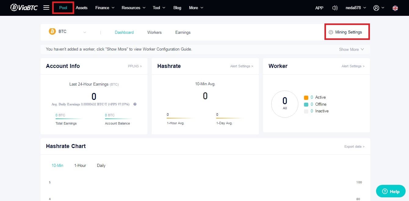The height and width of the screenshot is (201, 409).
Task: Open Alert Settings in Hashrate card
Action: tap(242, 66)
